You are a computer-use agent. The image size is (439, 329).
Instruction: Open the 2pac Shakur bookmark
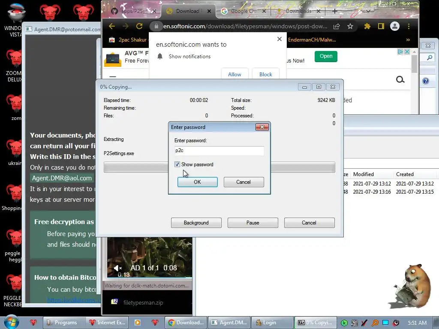coord(128,40)
